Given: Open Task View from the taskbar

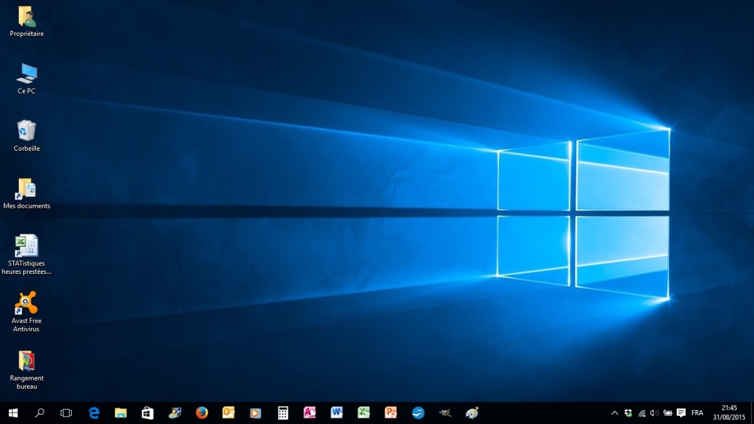Looking at the screenshot, I should 66,413.
